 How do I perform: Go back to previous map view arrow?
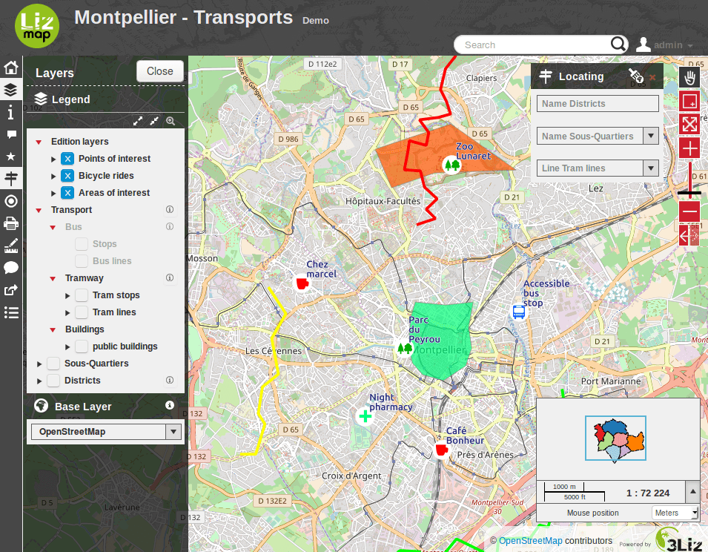coord(684,236)
